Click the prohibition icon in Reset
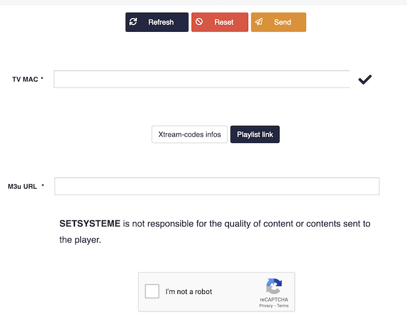This screenshot has width=407, height=318. (199, 22)
